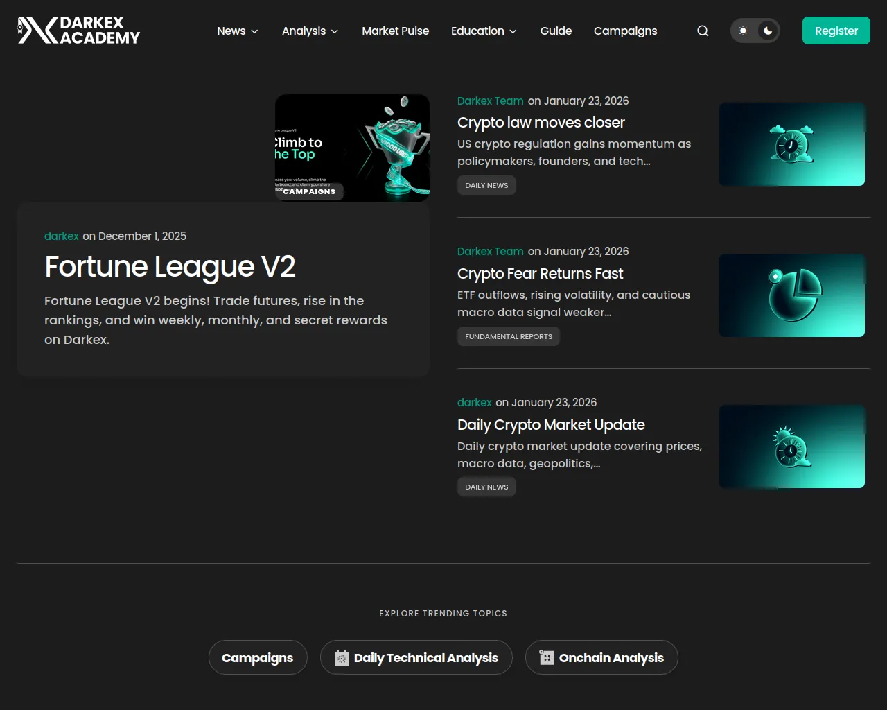Expand the Education dropdown menu

(484, 31)
